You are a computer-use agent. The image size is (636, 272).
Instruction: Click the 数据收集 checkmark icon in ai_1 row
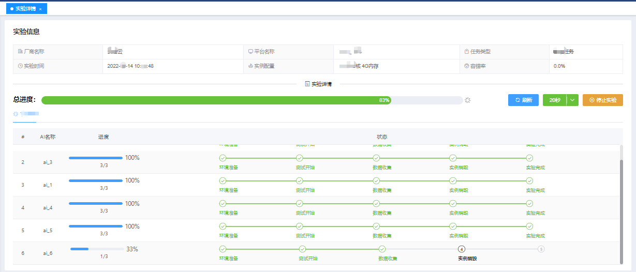tap(376, 181)
